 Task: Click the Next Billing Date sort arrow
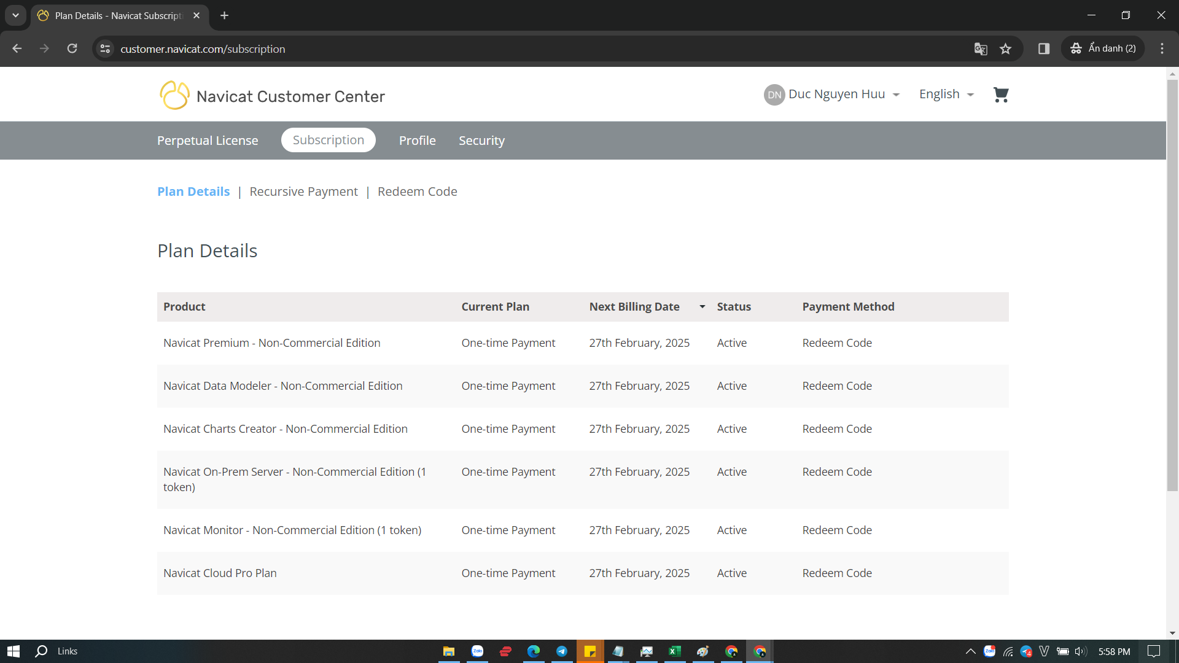click(702, 307)
